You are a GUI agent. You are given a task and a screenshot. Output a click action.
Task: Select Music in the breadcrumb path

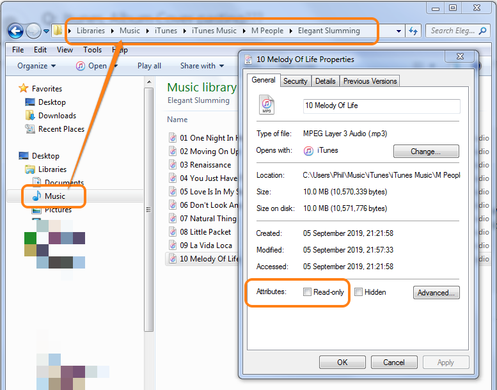130,31
